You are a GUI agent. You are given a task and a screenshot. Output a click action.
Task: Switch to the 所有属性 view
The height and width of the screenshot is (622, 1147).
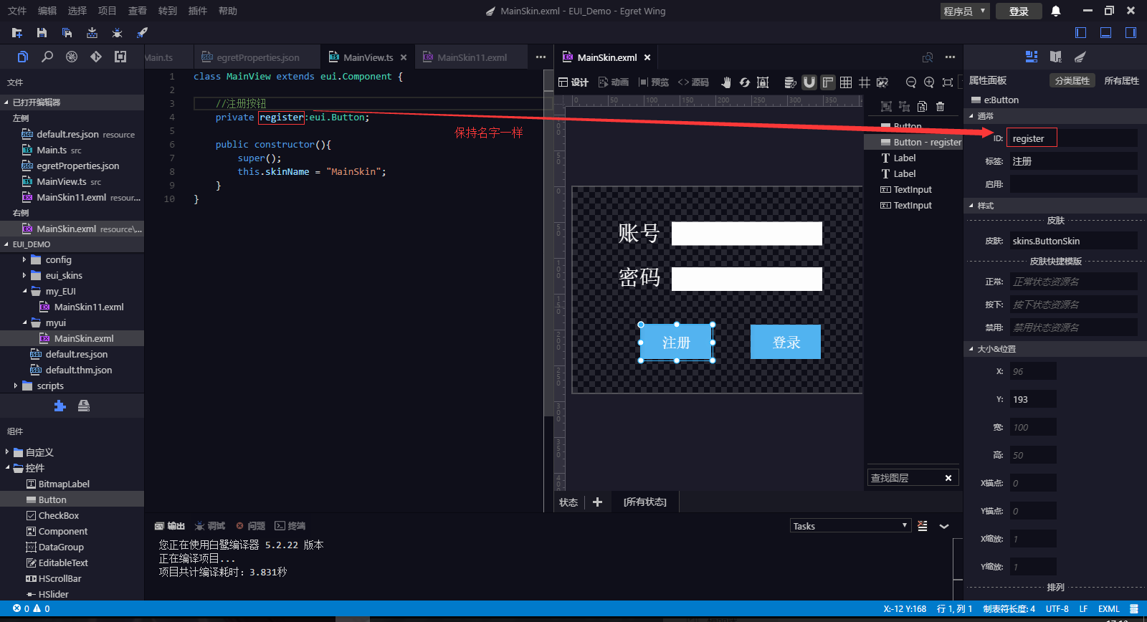pos(1122,80)
